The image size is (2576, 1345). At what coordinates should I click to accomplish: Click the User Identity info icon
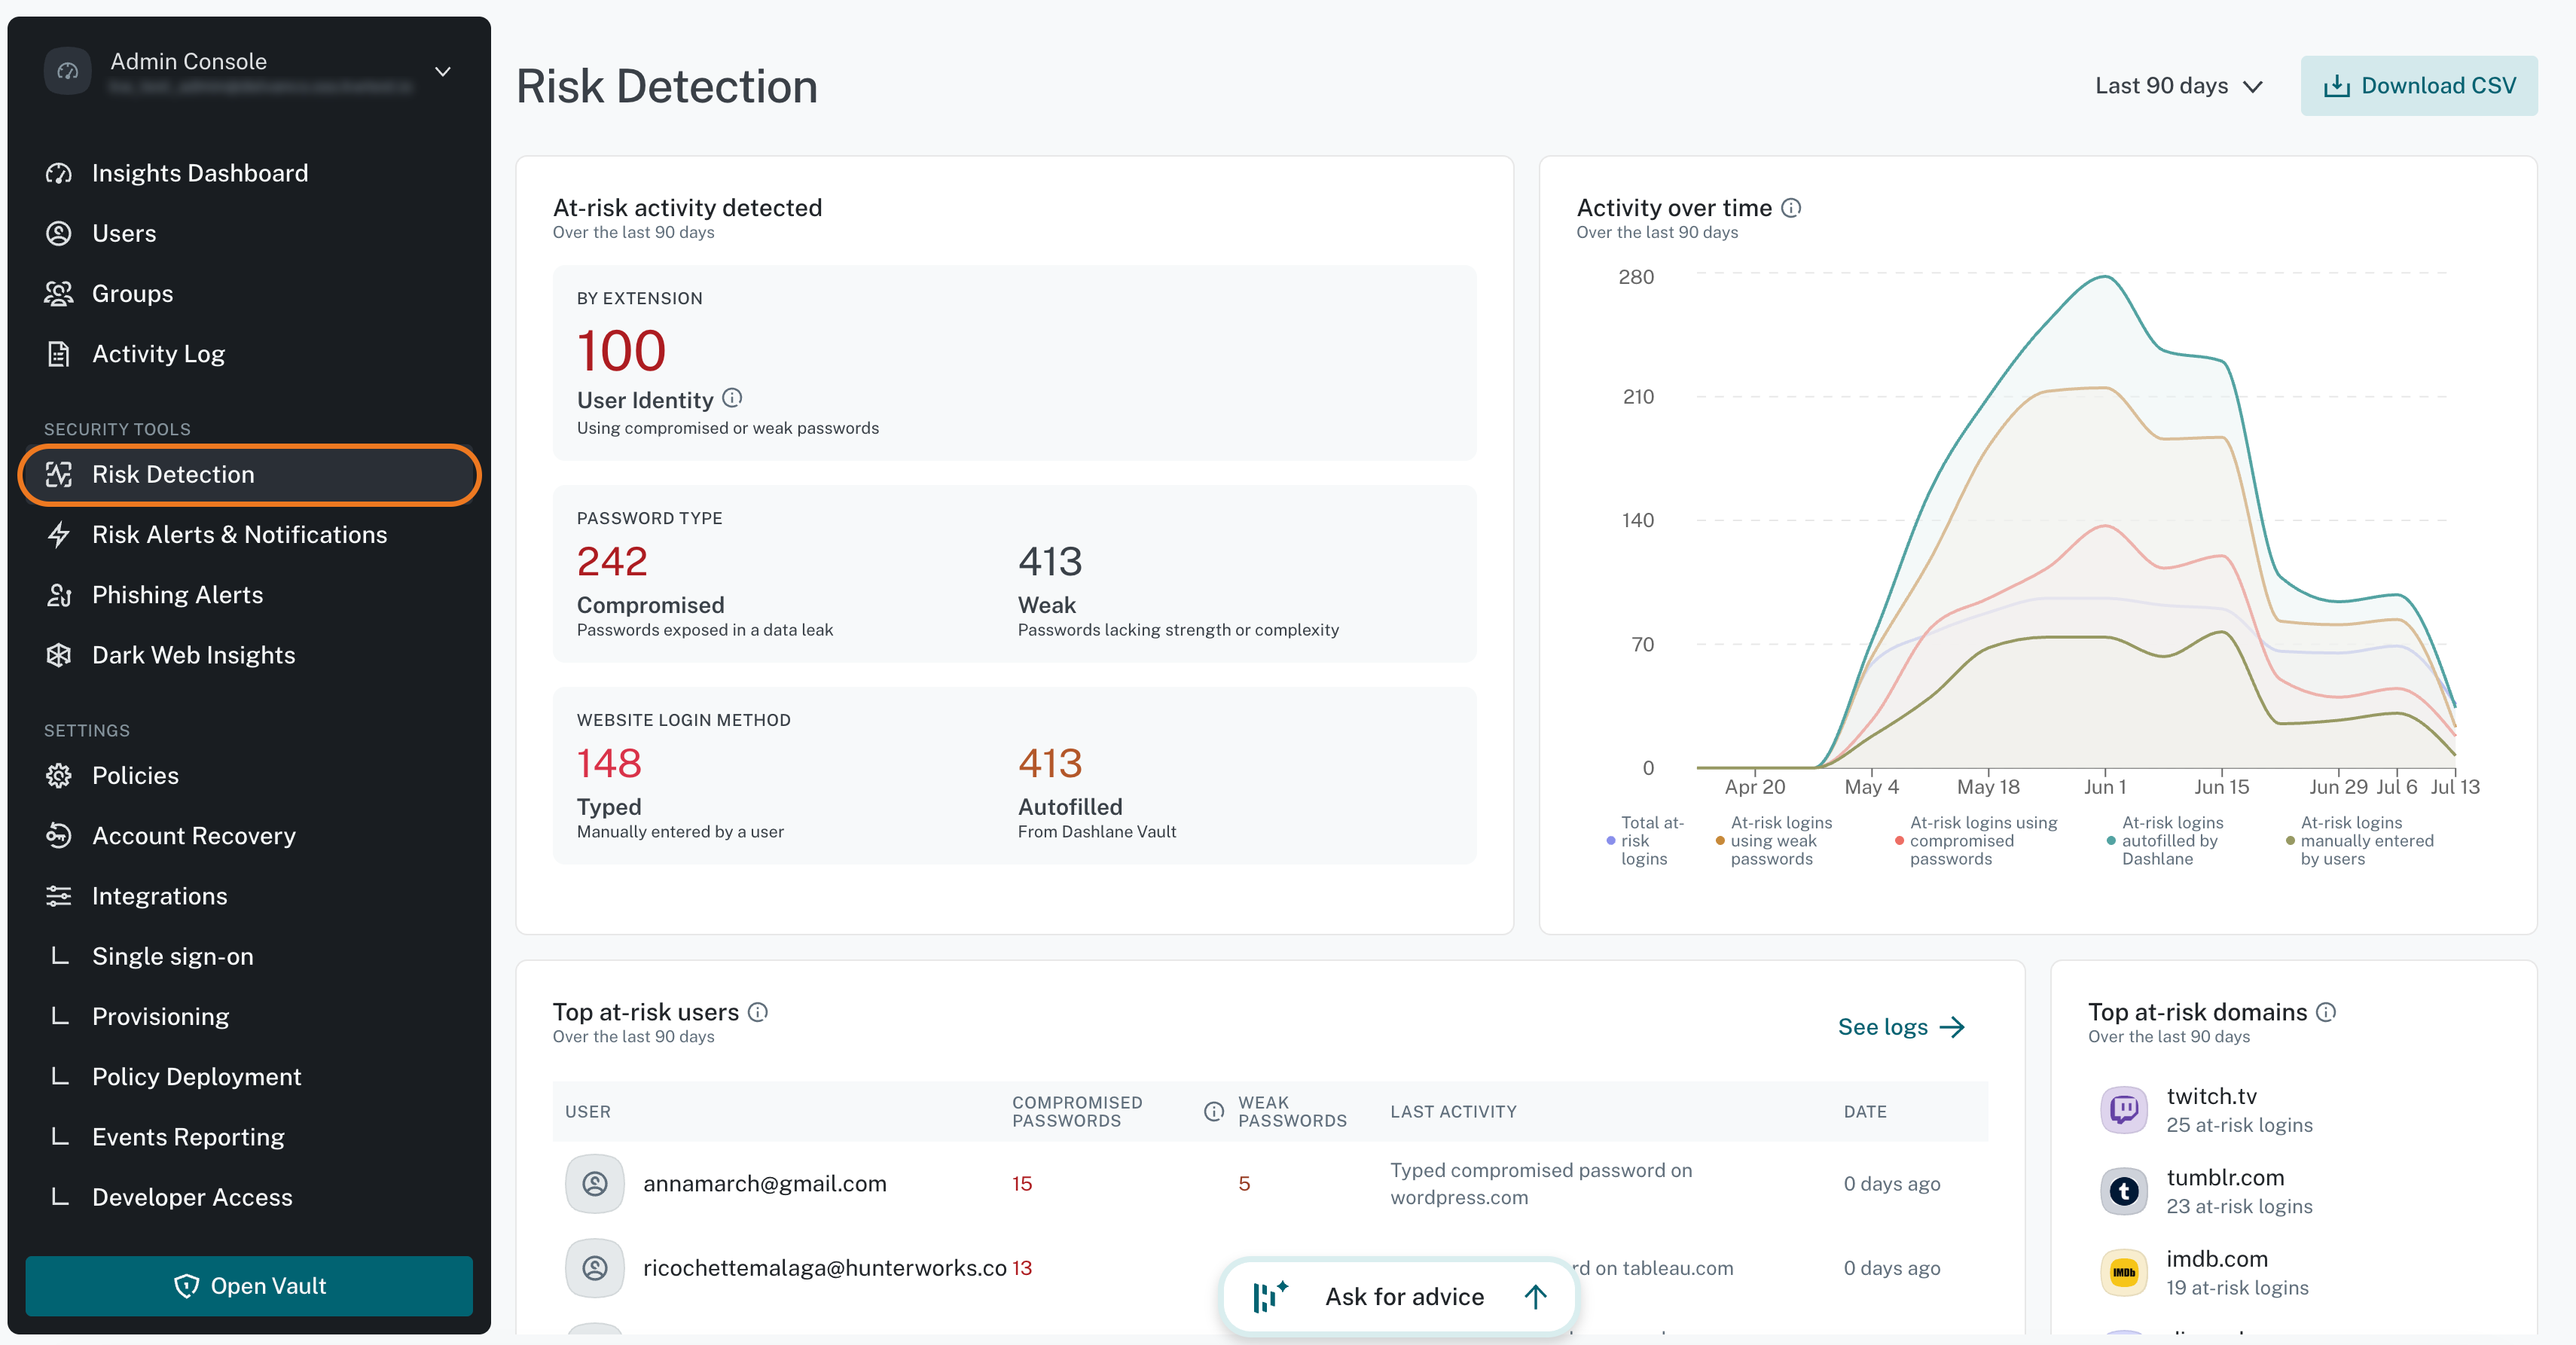[x=732, y=398]
